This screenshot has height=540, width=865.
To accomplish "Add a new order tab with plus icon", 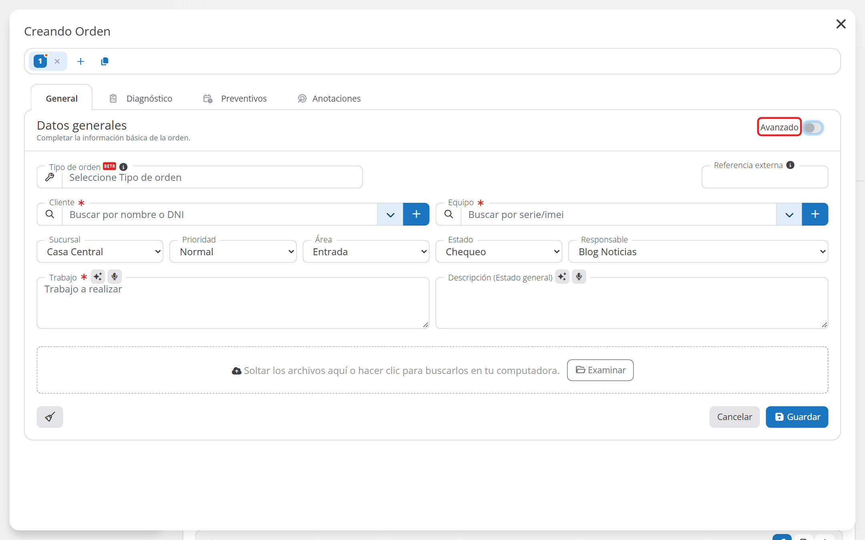I will coord(80,61).
